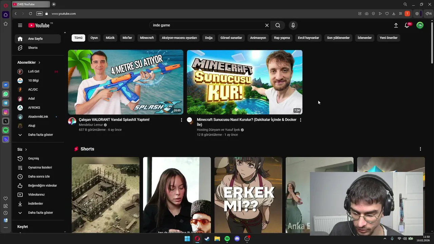
Task: Open Windows Start menu
Action: click(187, 239)
